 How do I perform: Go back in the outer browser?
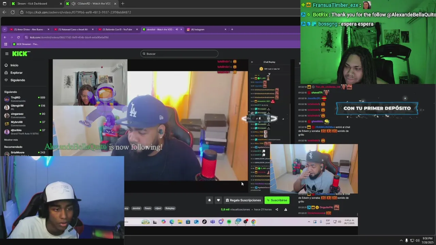pyautogui.click(x=4, y=12)
